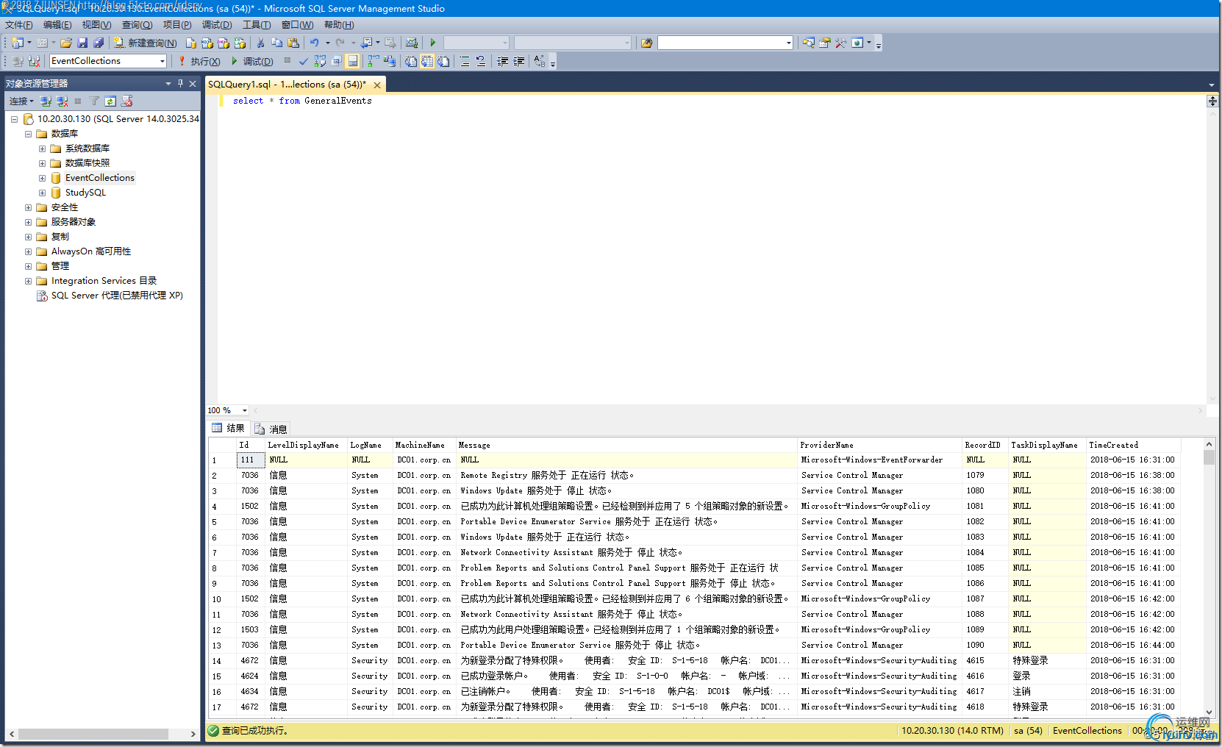Refresh the Object Explorer tree
1222x747 pixels.
110,101
